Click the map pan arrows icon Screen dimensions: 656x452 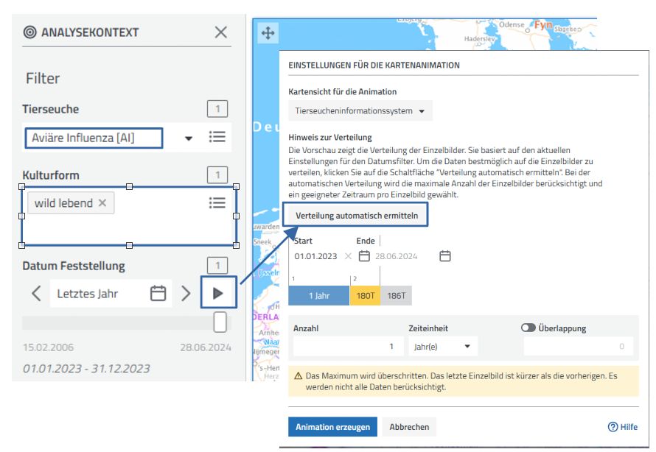point(268,32)
